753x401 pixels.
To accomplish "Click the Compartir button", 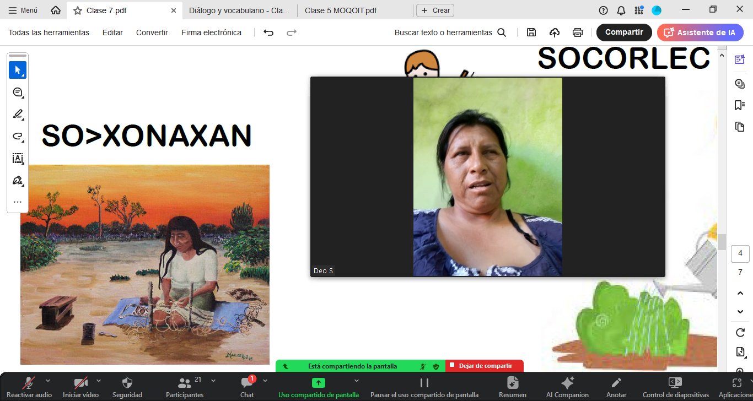I will click(624, 32).
